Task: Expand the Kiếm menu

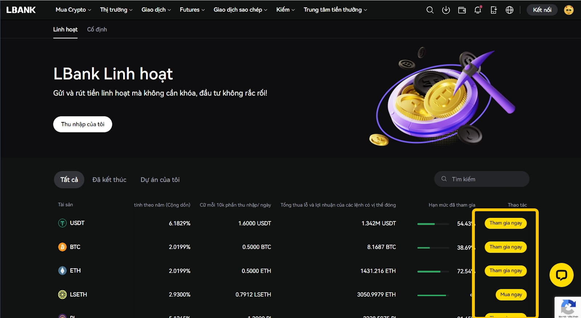Action: (x=285, y=10)
